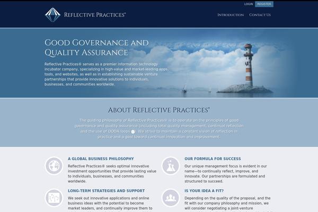Screen dimensions: 318x212
Task: Click the Our Formula for Success heading
Action: [213, 158]
